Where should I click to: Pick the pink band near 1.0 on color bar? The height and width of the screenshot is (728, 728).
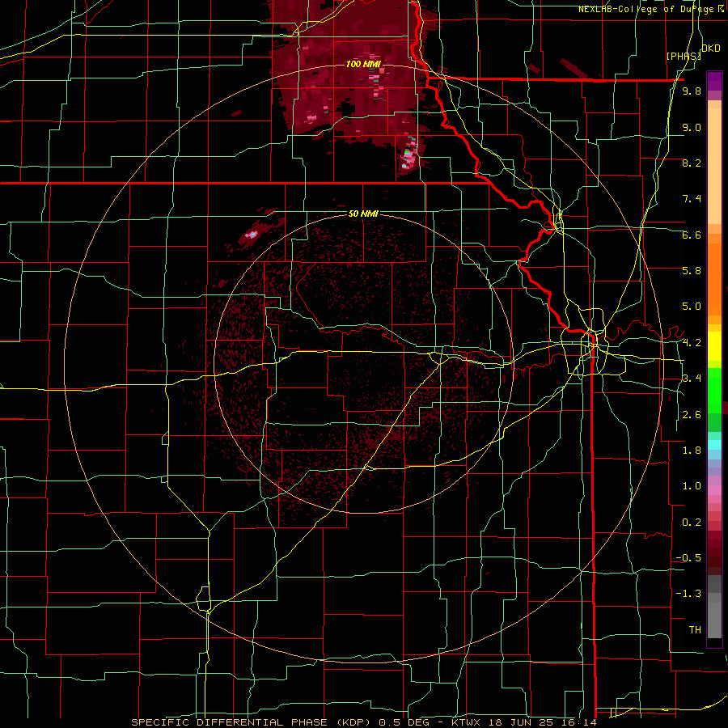pos(714,490)
